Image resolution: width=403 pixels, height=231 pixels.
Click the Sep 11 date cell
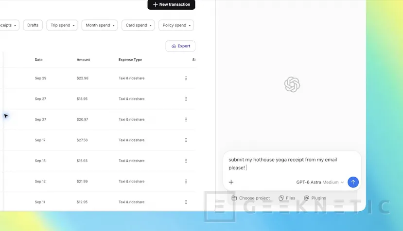40,202
